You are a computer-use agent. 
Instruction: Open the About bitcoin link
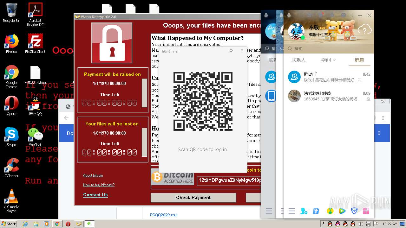tap(93, 175)
